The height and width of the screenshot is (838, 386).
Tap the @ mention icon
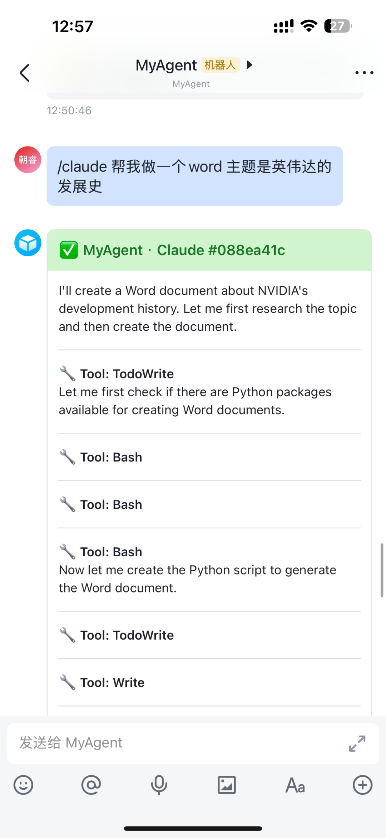click(x=91, y=785)
